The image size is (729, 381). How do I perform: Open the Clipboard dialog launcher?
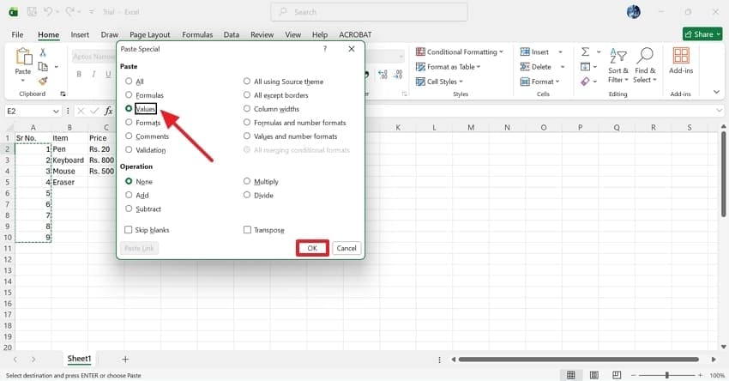pos(63,94)
